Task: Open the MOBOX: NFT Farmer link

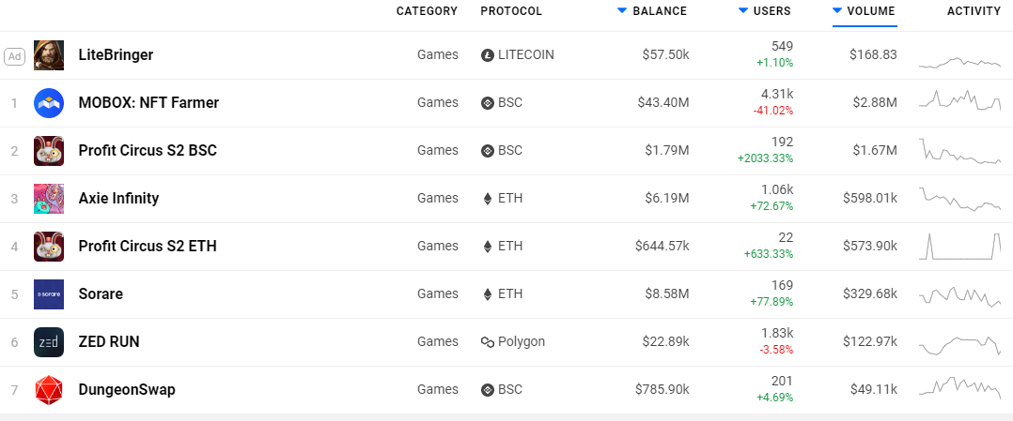Action: click(148, 103)
